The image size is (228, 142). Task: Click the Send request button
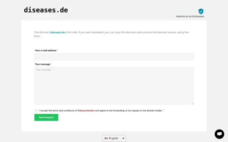[x=46, y=117]
